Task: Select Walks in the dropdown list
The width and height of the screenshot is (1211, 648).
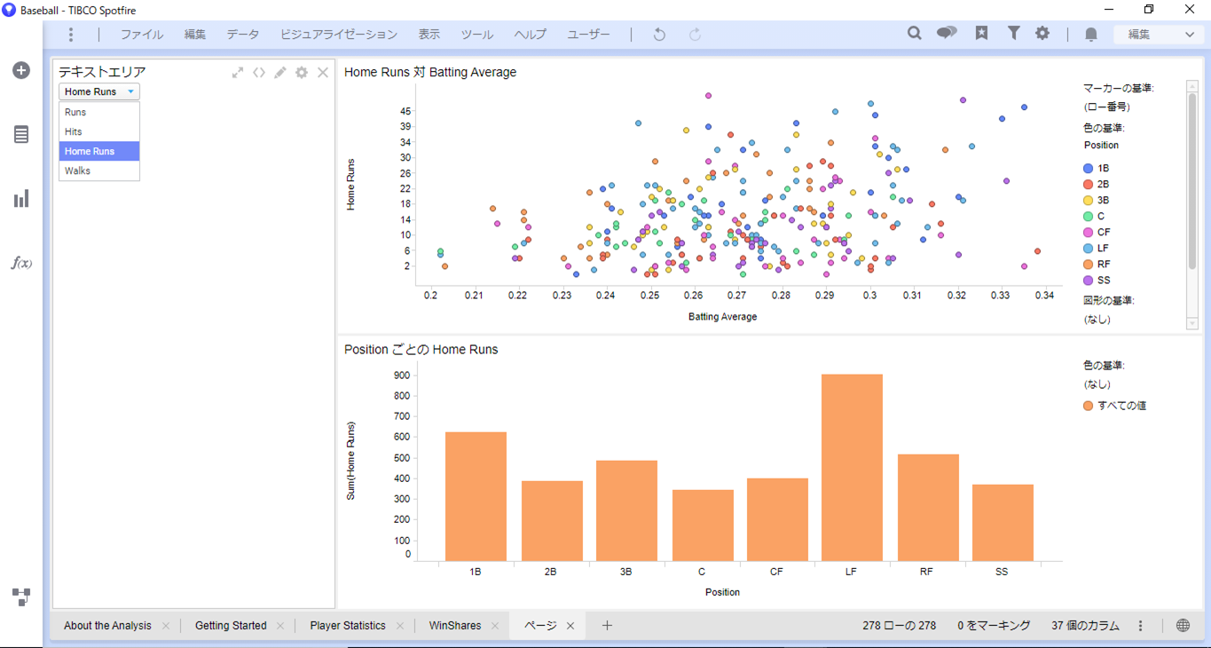Action: (x=99, y=170)
